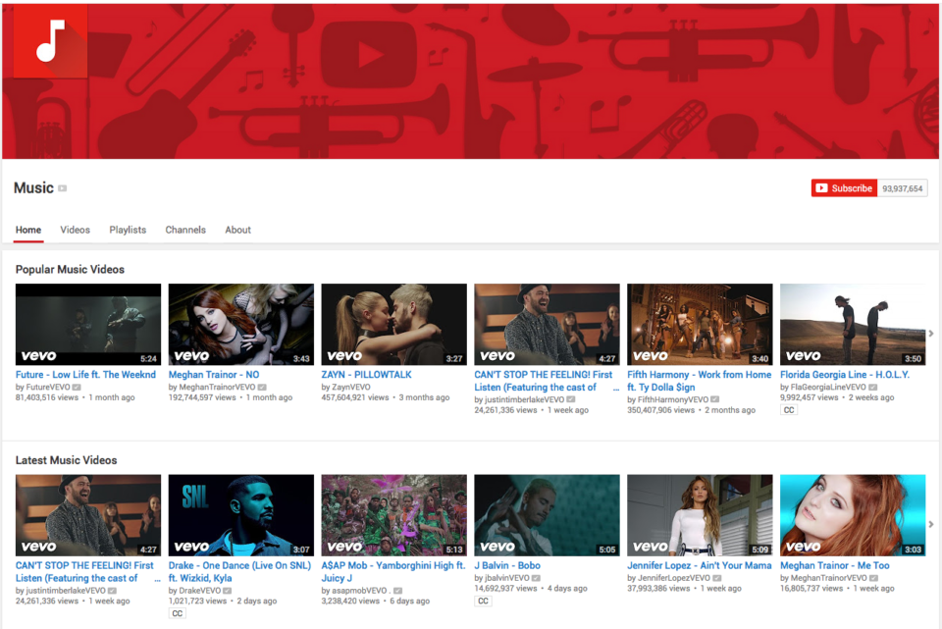This screenshot has height=629, width=942.
Task: Open the Popular Music Videos section heading
Action: pyautogui.click(x=70, y=269)
